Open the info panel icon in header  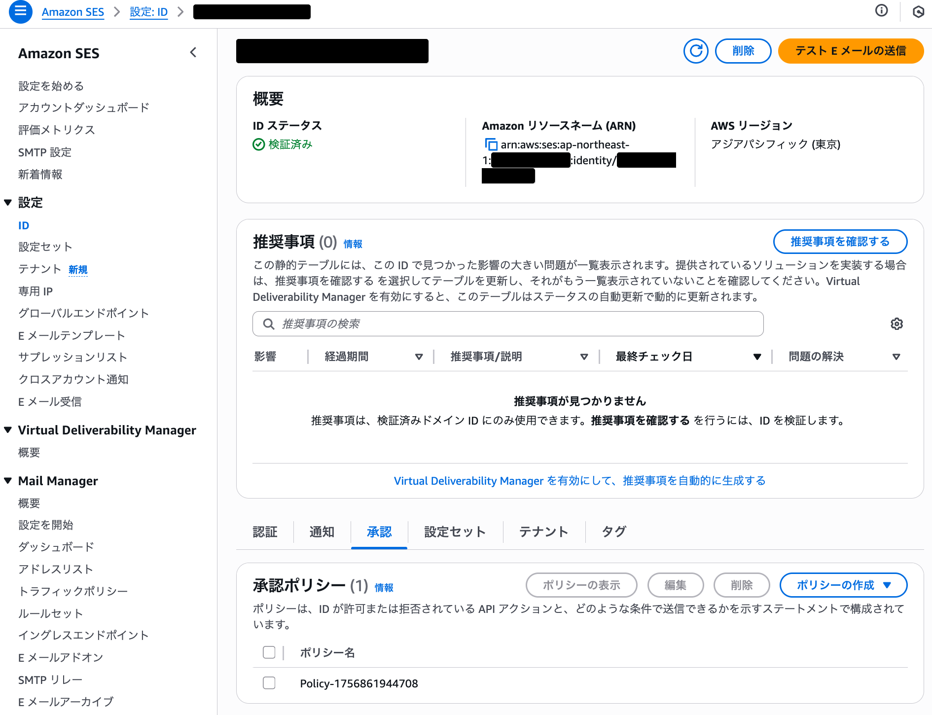point(881,11)
